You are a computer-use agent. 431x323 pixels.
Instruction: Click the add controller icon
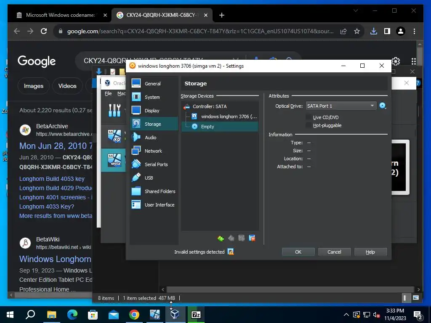(x=221, y=238)
